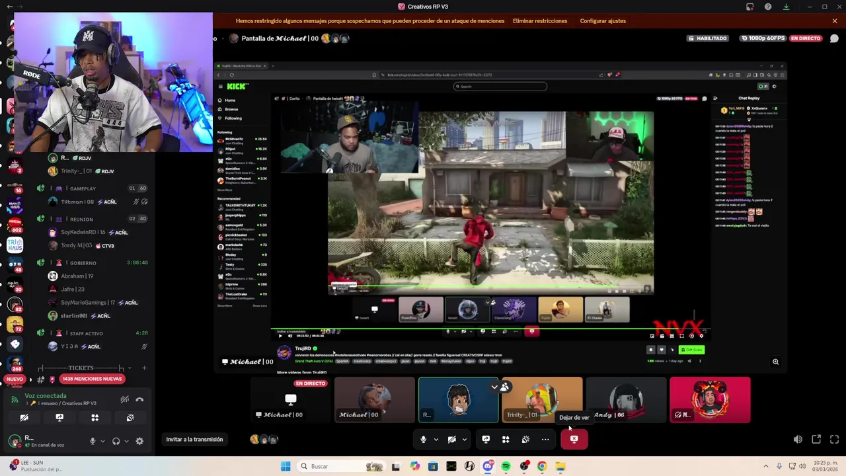Screen dimensions: 846x476
Task: Open microphone options arrow in stream control bar
Action: coord(436,440)
